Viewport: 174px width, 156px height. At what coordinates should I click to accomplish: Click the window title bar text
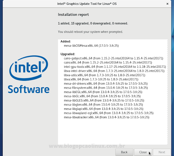point(87,4)
